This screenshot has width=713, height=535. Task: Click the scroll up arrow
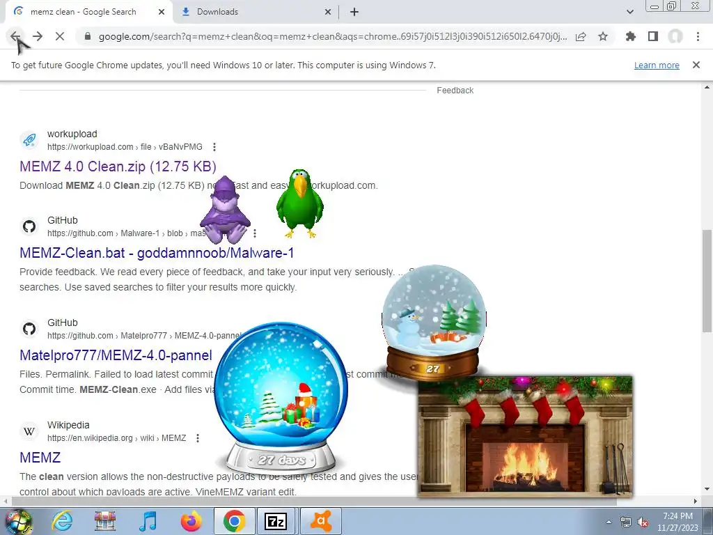click(707, 87)
